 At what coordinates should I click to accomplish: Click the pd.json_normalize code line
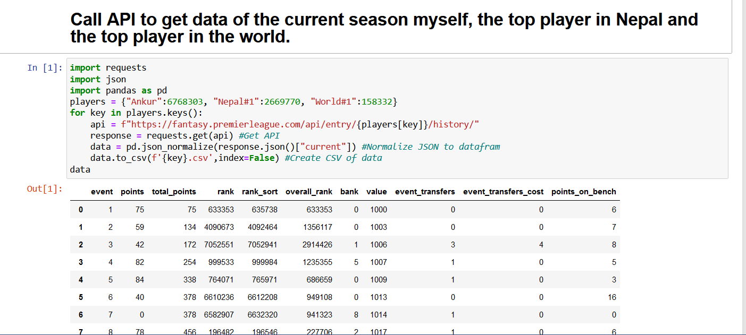(x=295, y=147)
